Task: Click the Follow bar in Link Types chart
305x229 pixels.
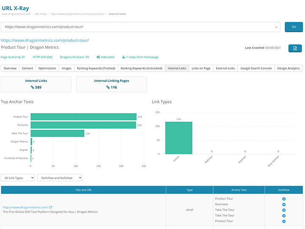Action: pyautogui.click(x=178, y=138)
